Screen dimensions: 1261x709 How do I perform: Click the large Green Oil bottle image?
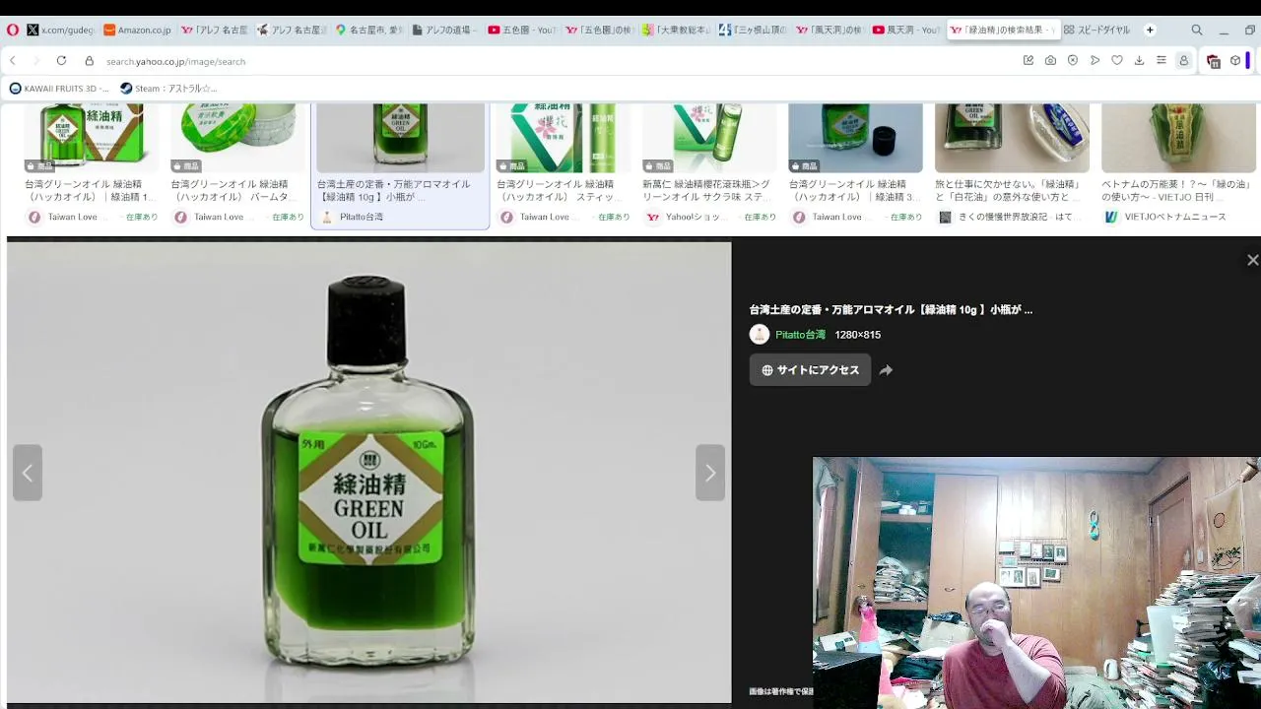(368, 473)
